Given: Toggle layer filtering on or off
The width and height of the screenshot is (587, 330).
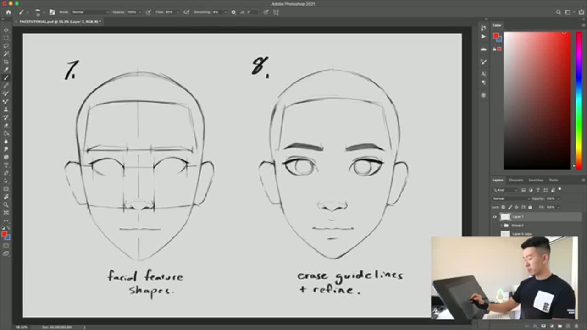Looking at the screenshot, I should [x=559, y=189].
